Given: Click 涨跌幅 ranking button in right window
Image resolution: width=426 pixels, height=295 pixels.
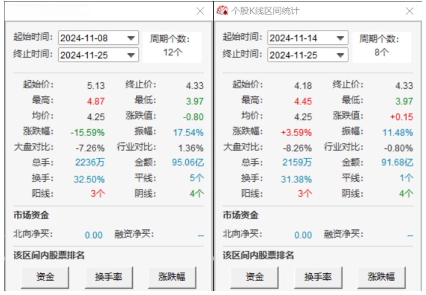Looking at the screenshot, I should 381,277.
